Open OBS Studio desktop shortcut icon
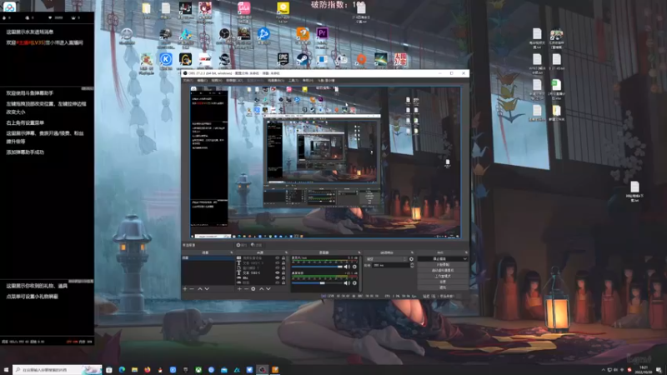 [x=224, y=33]
